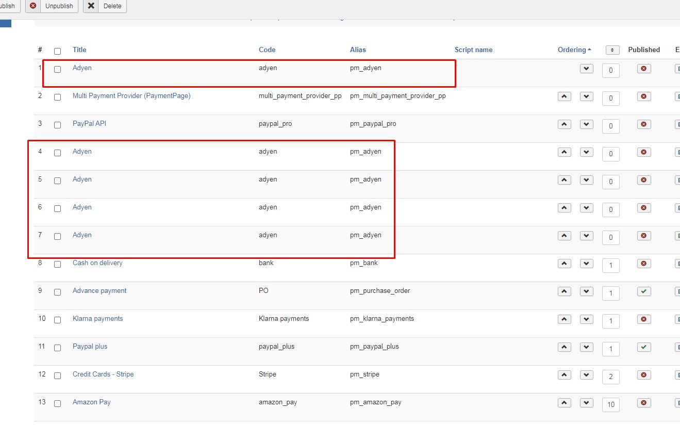Sort list by Code column
The image size is (680, 425).
point(267,50)
